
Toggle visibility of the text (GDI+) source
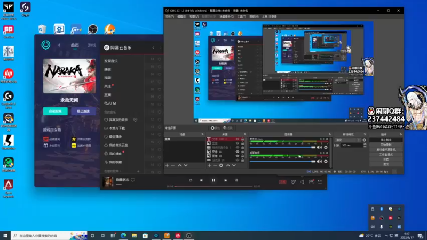coord(238,139)
